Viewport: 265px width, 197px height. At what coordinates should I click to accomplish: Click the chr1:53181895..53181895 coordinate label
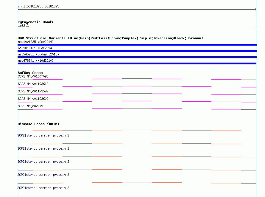pos(38,7)
